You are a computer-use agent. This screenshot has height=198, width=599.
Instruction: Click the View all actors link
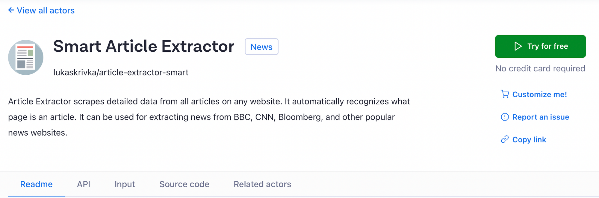point(46,10)
